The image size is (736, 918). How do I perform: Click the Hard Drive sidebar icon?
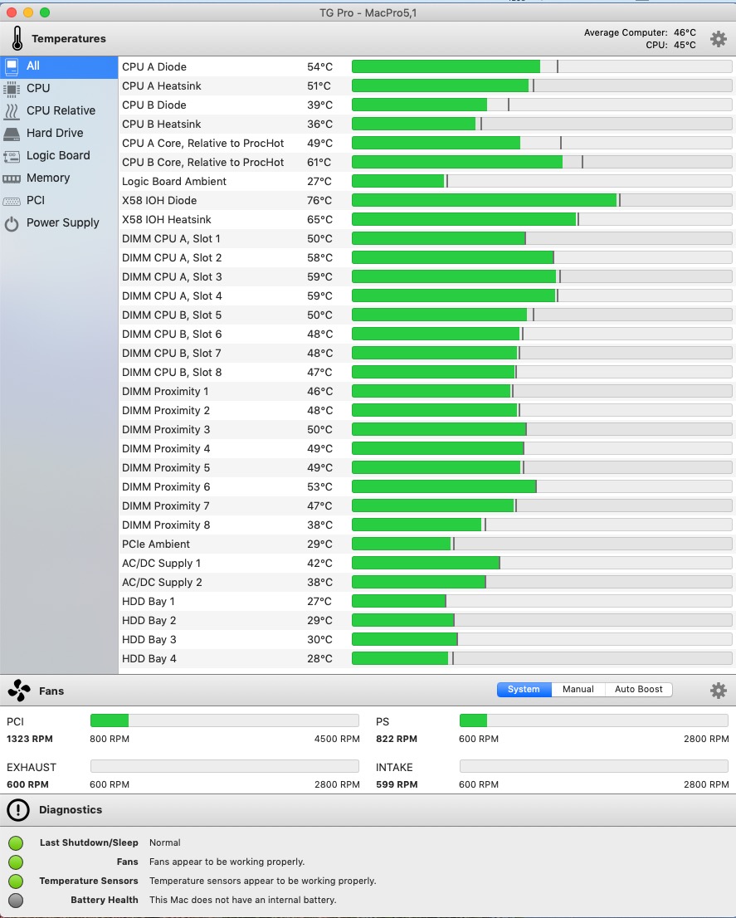pos(12,134)
